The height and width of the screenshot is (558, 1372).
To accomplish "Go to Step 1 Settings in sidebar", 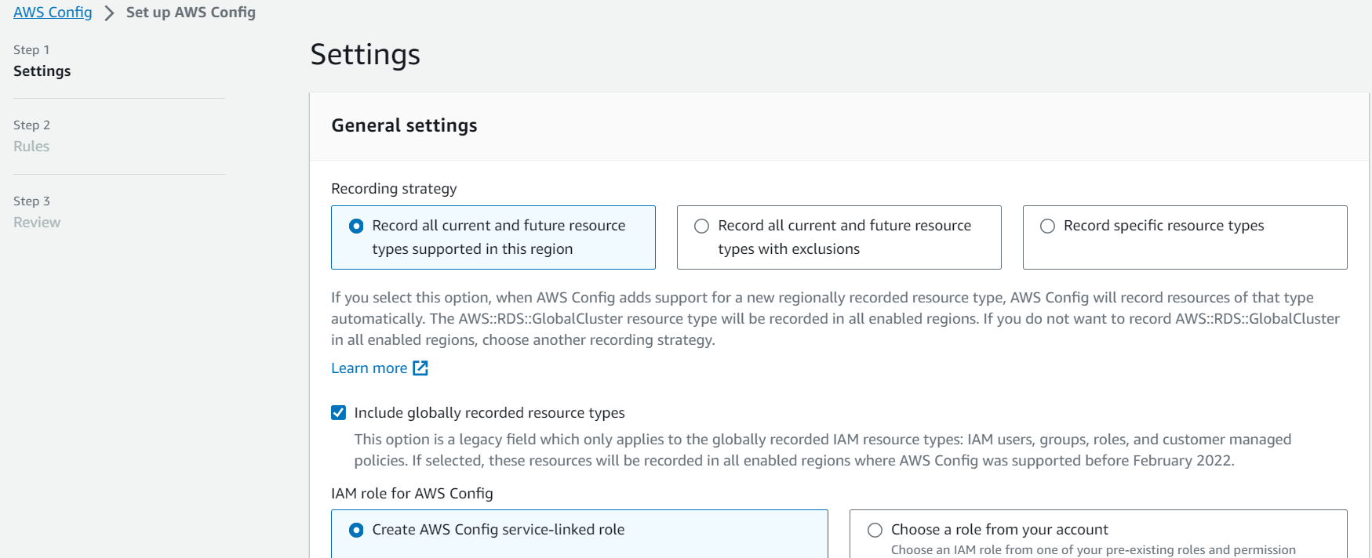I will pos(42,71).
